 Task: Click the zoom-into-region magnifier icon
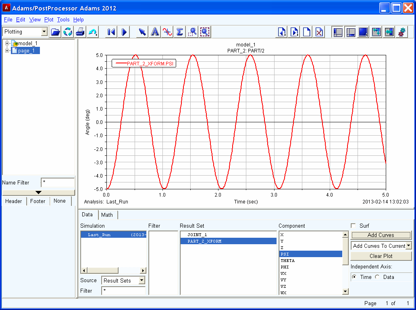[x=192, y=32]
